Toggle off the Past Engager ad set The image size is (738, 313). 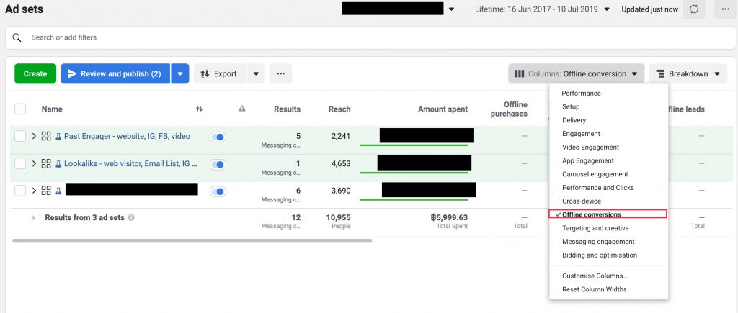pos(218,137)
